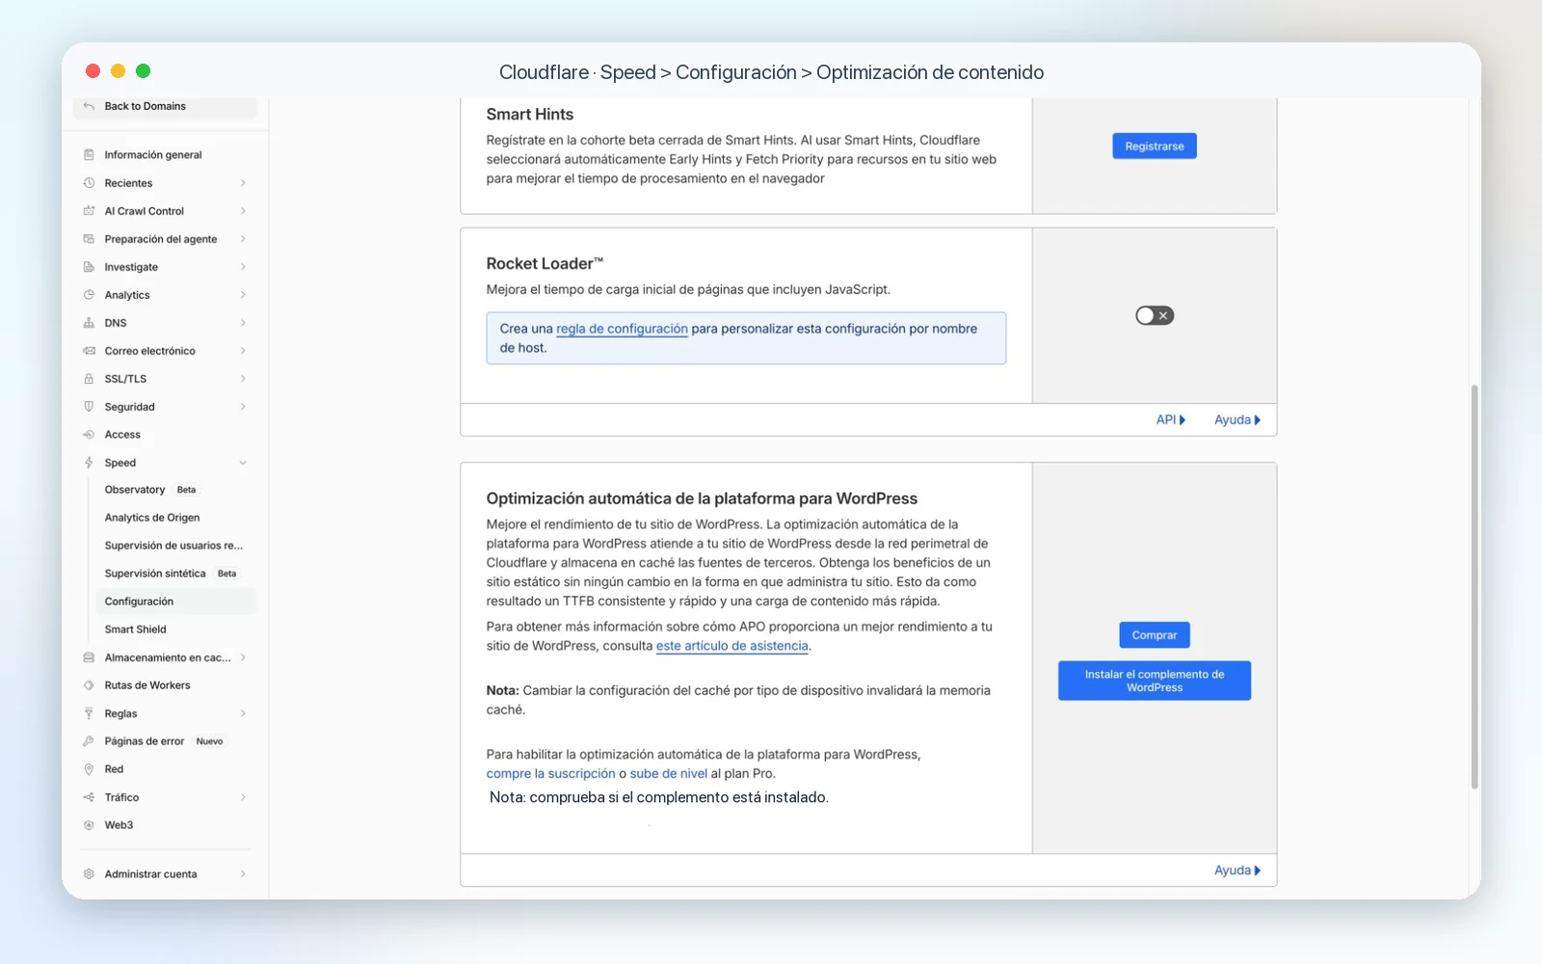
Task: Click the Administrar cuenta gear icon
Action: pyautogui.click(x=89, y=874)
